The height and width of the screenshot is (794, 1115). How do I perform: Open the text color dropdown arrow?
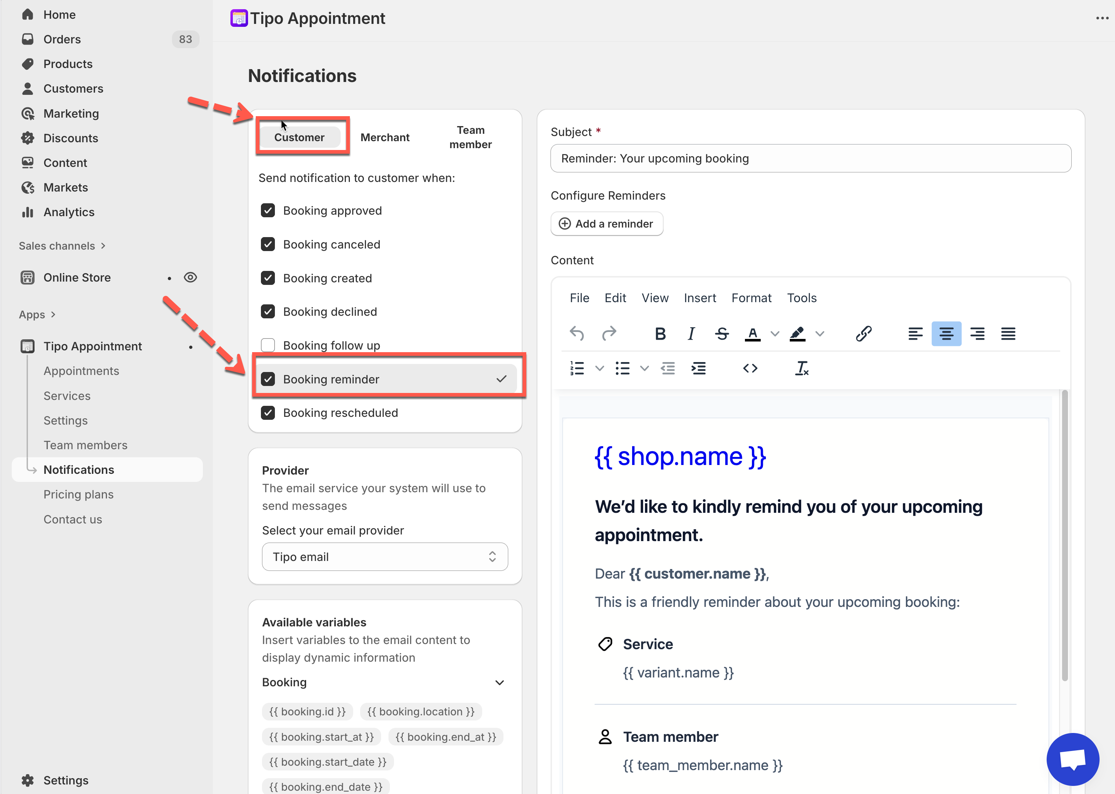pos(775,334)
